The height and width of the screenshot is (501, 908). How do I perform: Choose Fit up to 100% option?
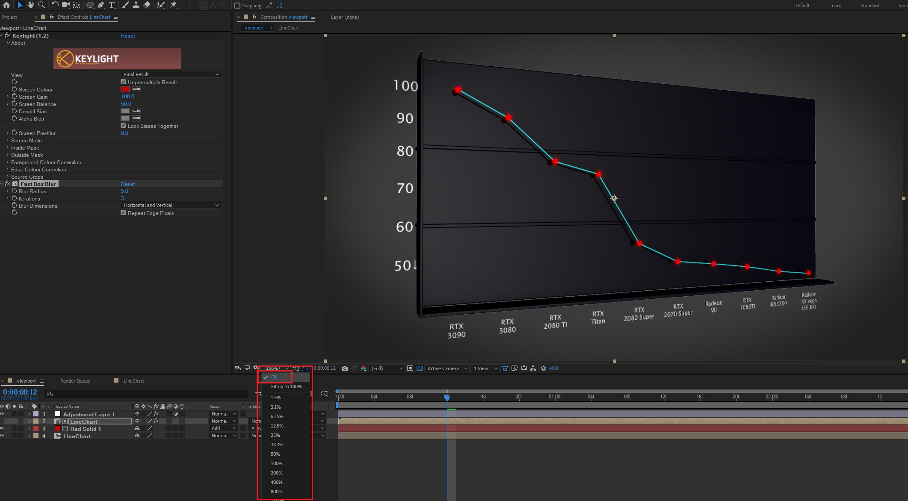286,387
